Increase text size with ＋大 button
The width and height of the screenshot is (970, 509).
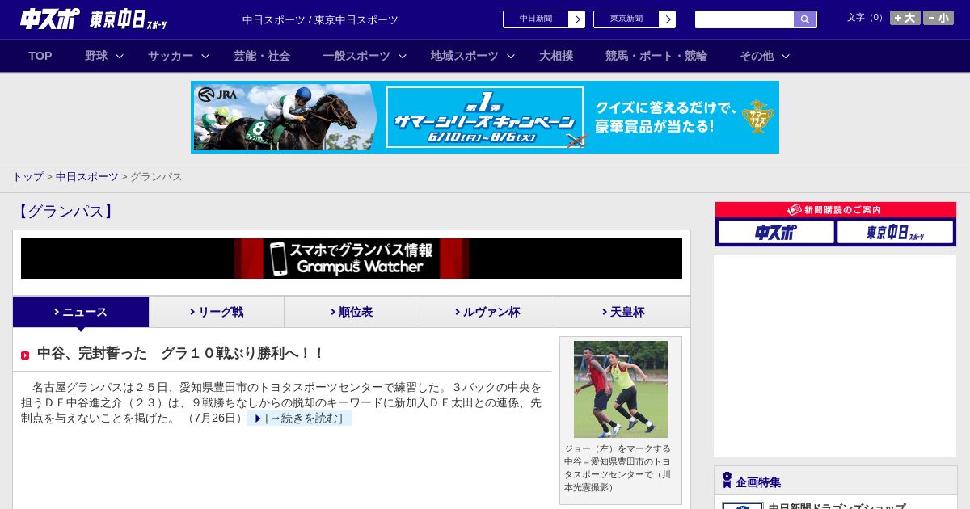(905, 18)
